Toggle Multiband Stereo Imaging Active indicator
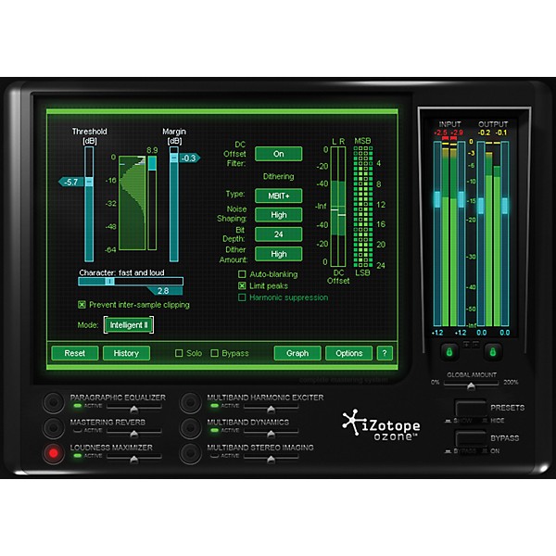The image size is (556, 556). tap(215, 456)
